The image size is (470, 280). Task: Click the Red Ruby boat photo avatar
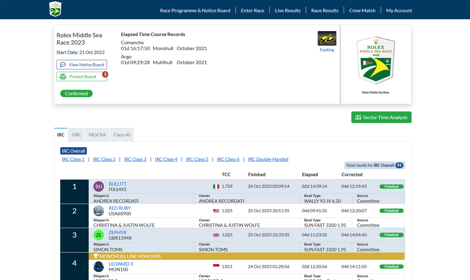tap(99, 211)
